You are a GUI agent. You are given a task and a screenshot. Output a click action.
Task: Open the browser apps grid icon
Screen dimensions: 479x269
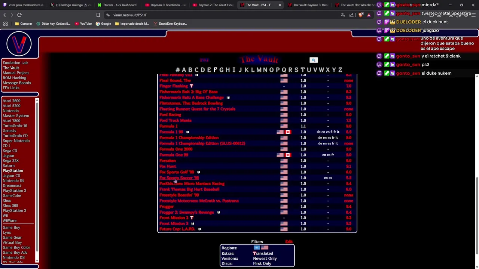tap(5, 24)
